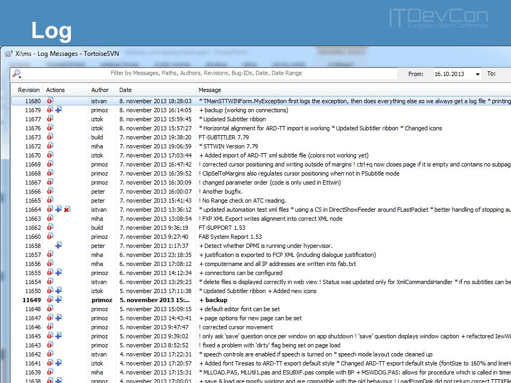Select the row '! corrected cursor movement'
The height and width of the screenshot is (383, 511).
(x=261, y=327)
